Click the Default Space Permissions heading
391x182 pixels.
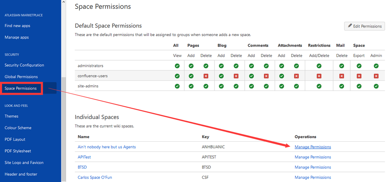[108, 25]
